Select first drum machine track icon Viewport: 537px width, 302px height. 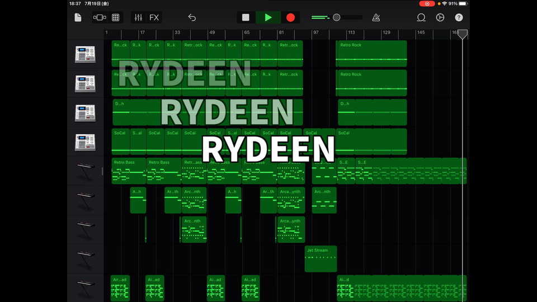[x=85, y=54]
